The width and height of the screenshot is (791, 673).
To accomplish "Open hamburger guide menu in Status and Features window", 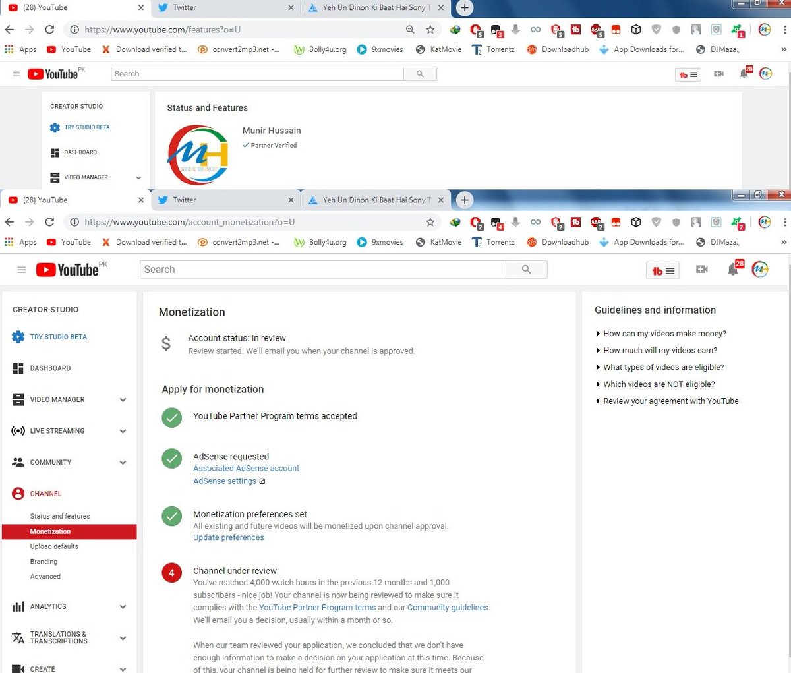I will [16, 74].
